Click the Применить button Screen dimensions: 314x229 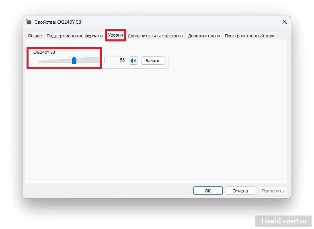[x=273, y=191]
